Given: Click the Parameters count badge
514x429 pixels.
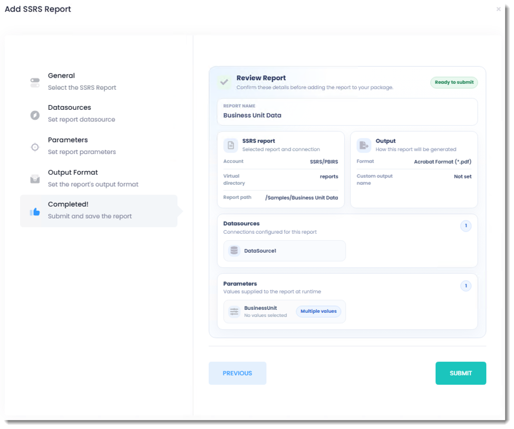Looking at the screenshot, I should pyautogui.click(x=466, y=286).
